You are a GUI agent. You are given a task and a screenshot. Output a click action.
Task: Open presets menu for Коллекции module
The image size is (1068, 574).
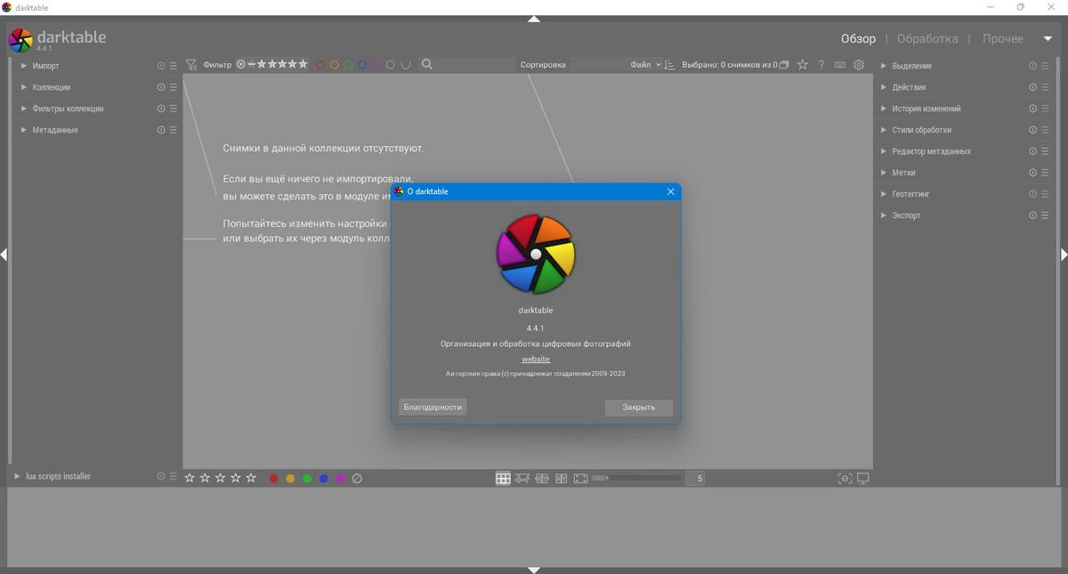174,87
